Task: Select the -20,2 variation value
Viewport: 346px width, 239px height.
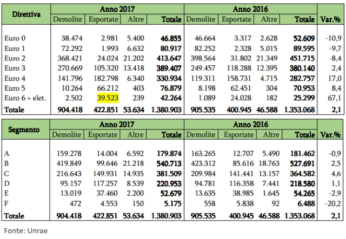Action: [331, 205]
